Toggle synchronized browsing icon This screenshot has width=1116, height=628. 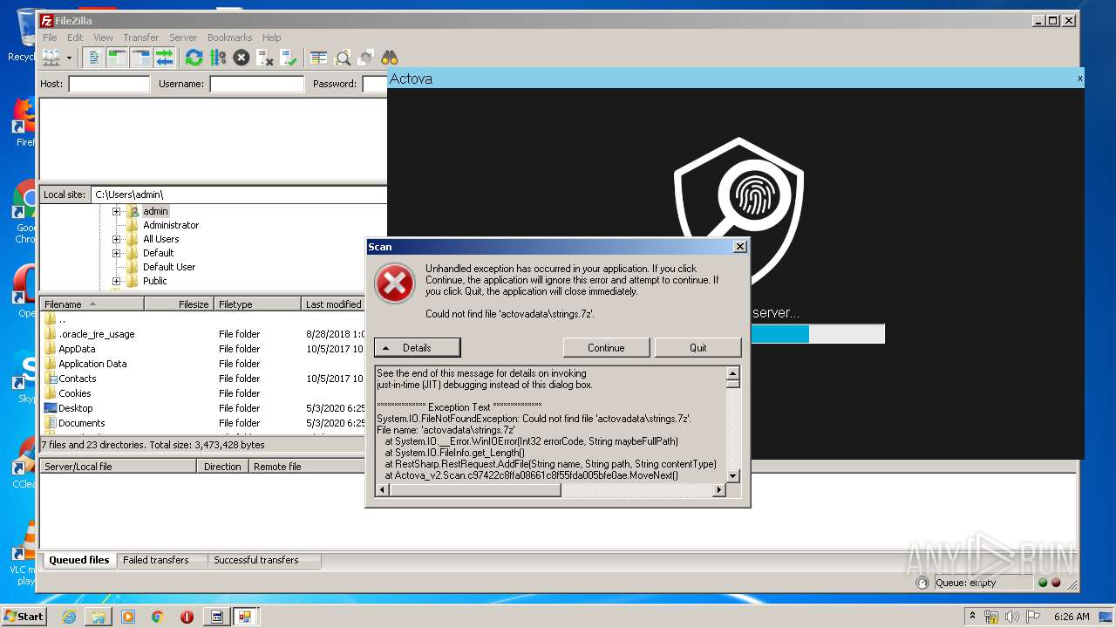(366, 58)
